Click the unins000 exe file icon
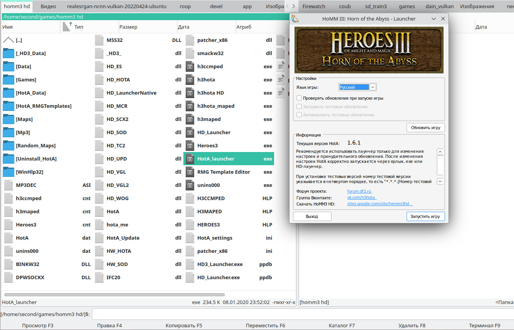 click(190, 185)
